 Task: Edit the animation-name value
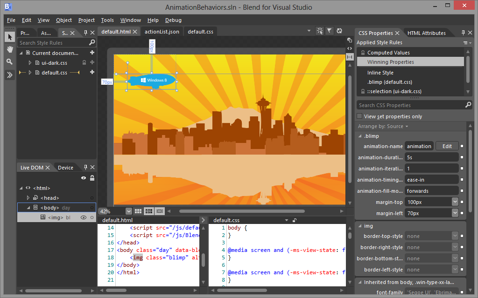(x=447, y=146)
